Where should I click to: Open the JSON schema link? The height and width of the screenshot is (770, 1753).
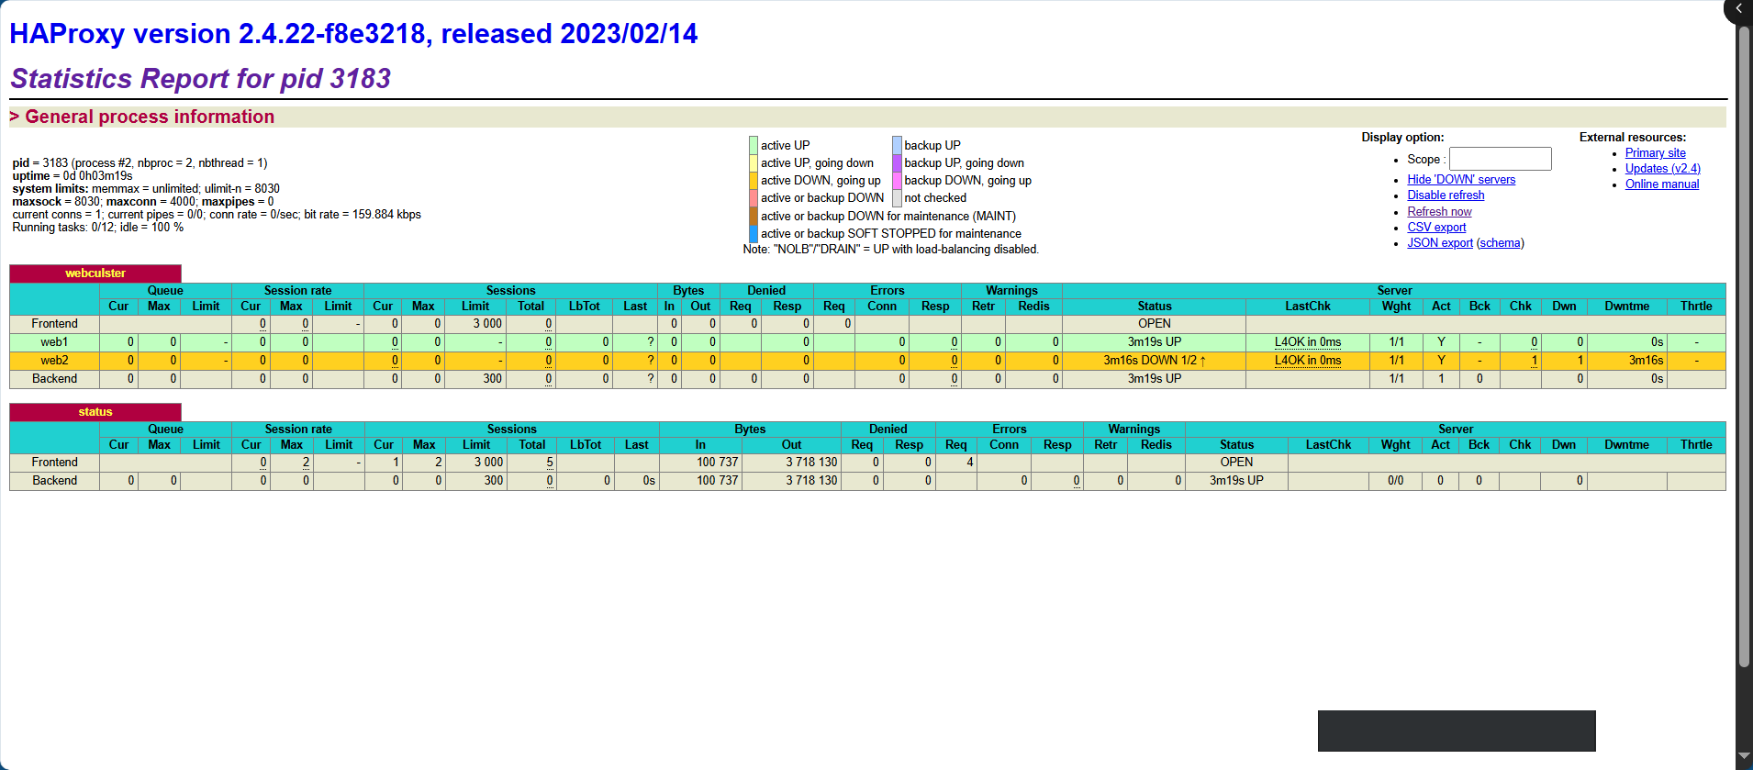[x=1500, y=243]
